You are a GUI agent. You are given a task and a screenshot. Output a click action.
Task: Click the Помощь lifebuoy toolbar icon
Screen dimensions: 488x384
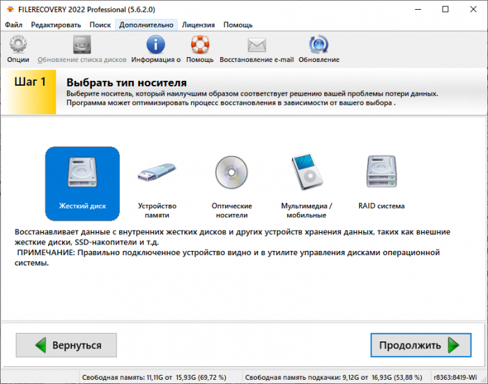point(200,45)
